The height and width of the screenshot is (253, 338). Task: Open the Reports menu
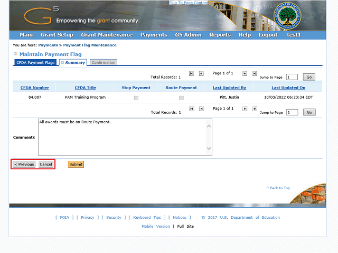[220, 35]
